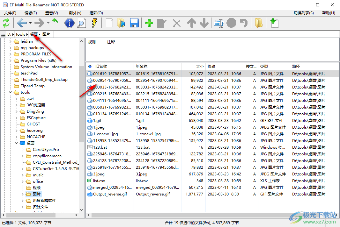Click the edit rule pencil icon
The image size is (340, 227).
tap(162, 23)
